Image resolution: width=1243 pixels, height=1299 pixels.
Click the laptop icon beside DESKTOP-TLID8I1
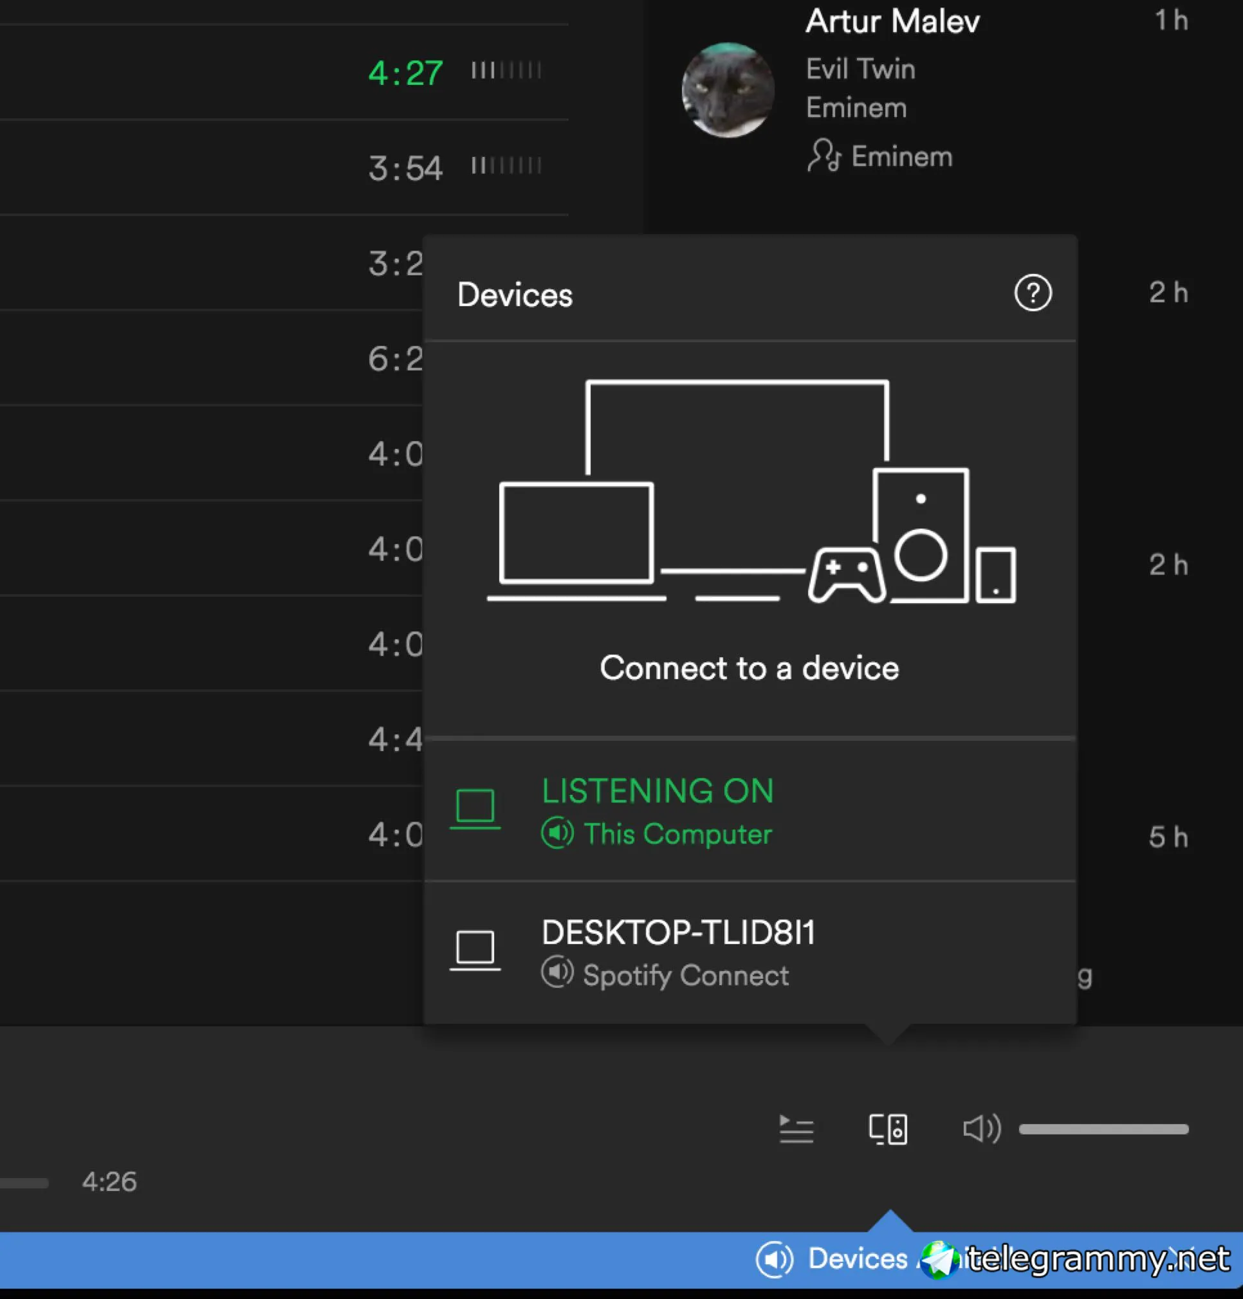[475, 950]
